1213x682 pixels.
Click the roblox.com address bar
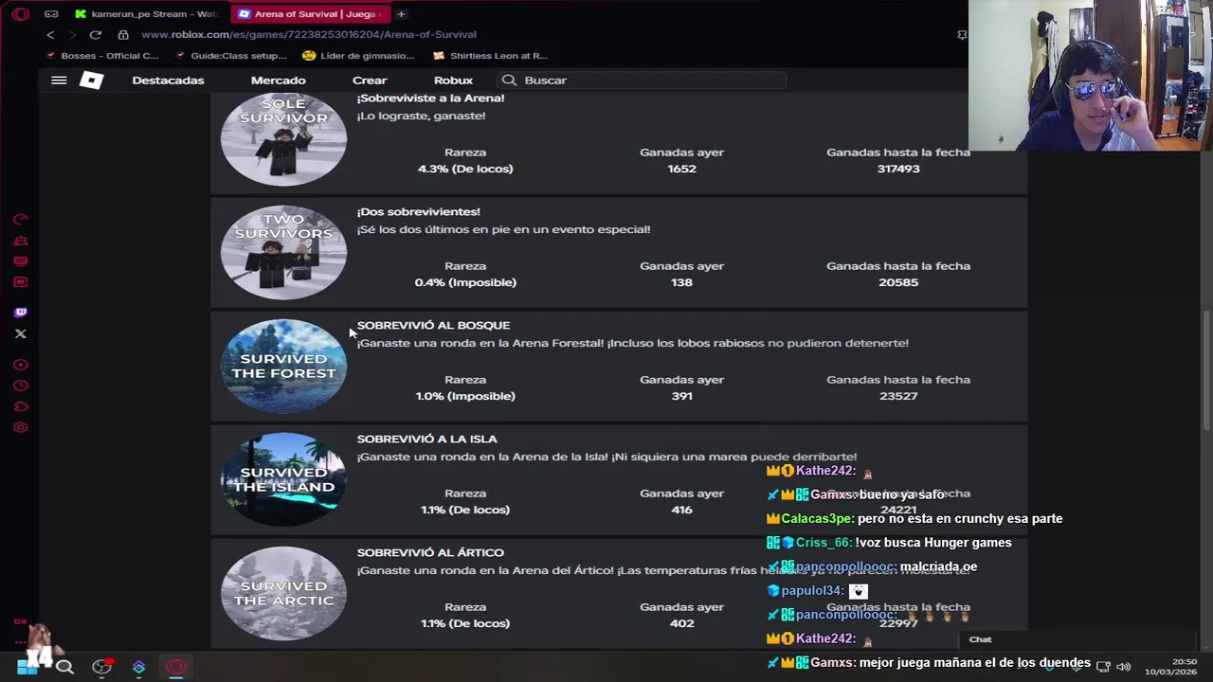309,35
